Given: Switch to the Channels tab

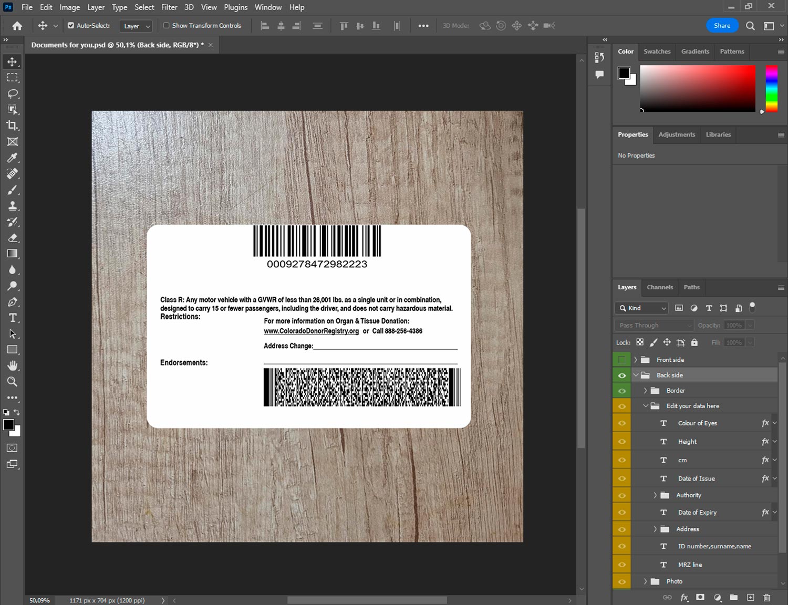Looking at the screenshot, I should point(659,287).
